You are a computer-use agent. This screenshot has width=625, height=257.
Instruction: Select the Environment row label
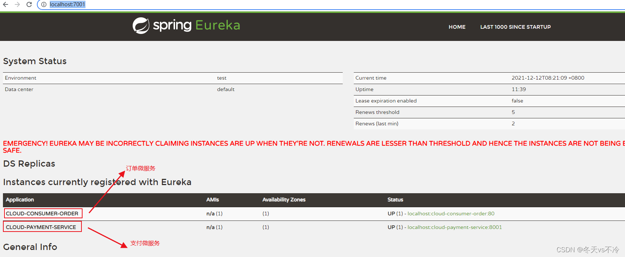click(x=21, y=78)
